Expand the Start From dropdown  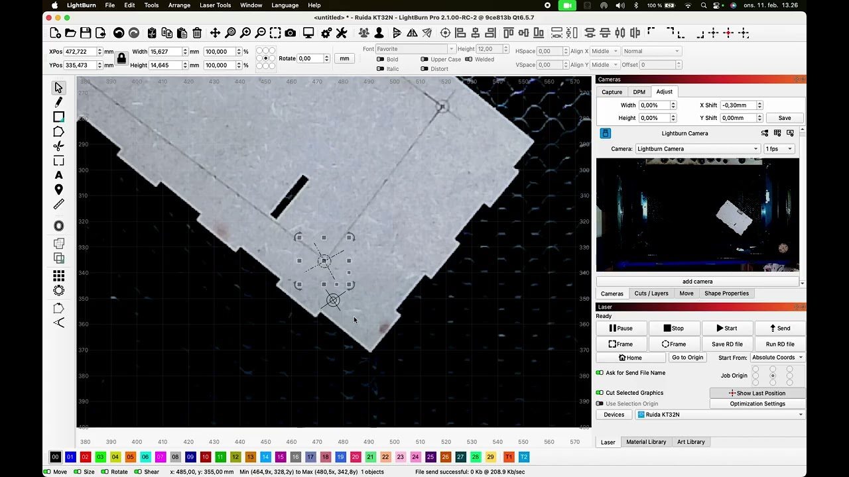coord(776,358)
